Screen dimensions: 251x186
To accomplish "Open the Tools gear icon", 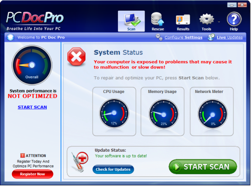I will coord(206,19).
